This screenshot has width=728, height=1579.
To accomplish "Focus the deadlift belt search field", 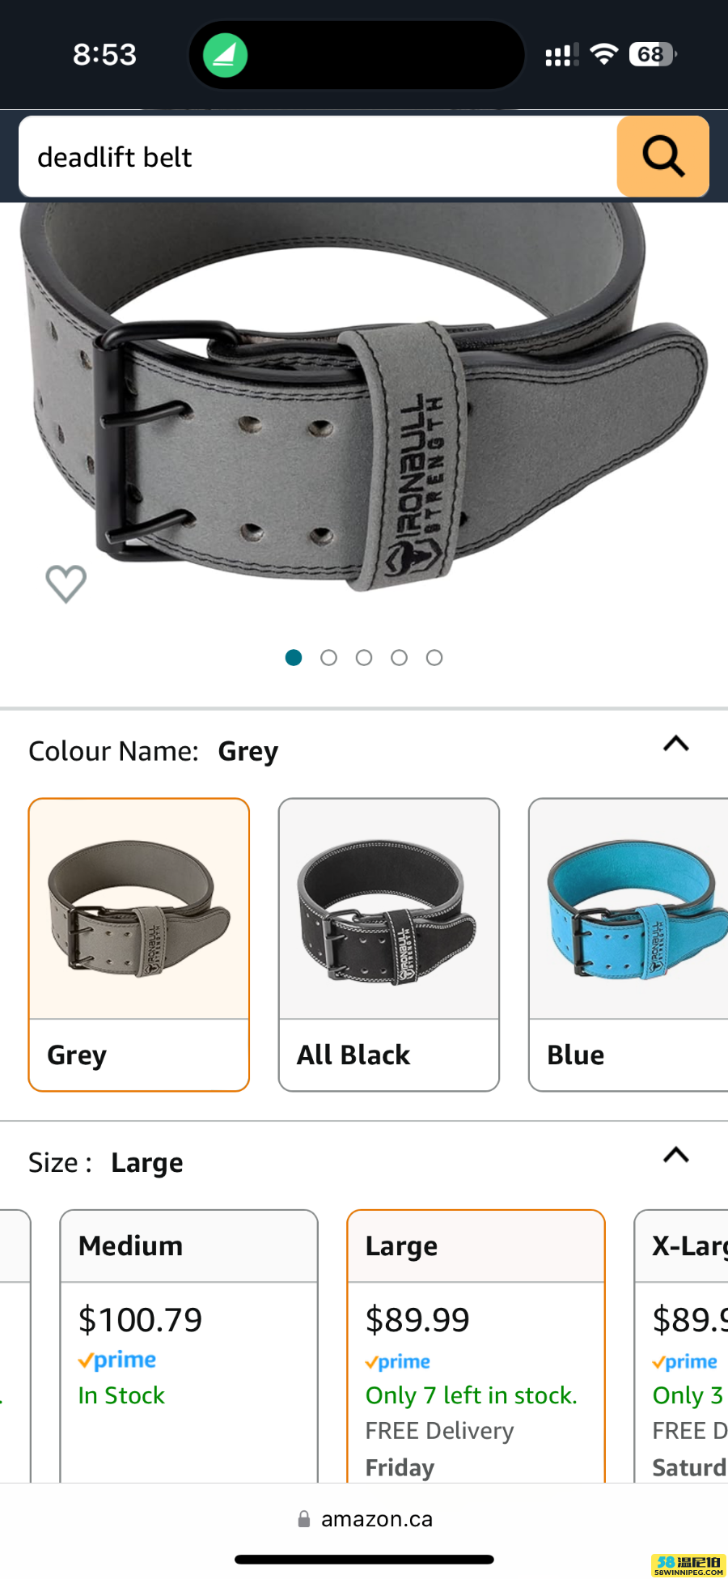I will point(318,156).
